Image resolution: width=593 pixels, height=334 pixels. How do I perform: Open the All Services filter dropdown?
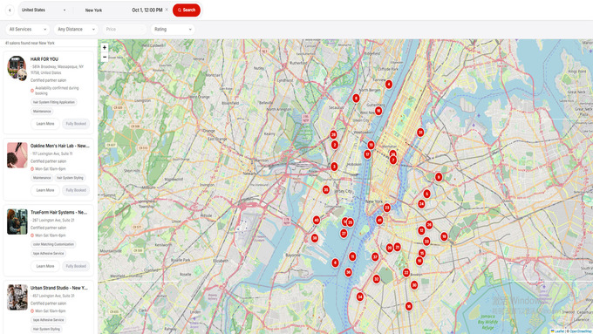(28, 29)
